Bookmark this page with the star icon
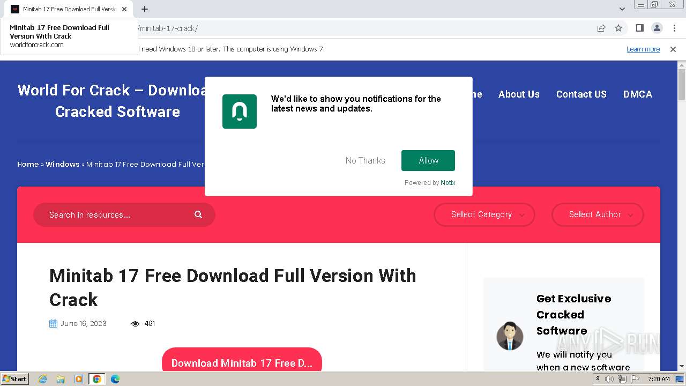Image resolution: width=686 pixels, height=386 pixels. tap(618, 28)
